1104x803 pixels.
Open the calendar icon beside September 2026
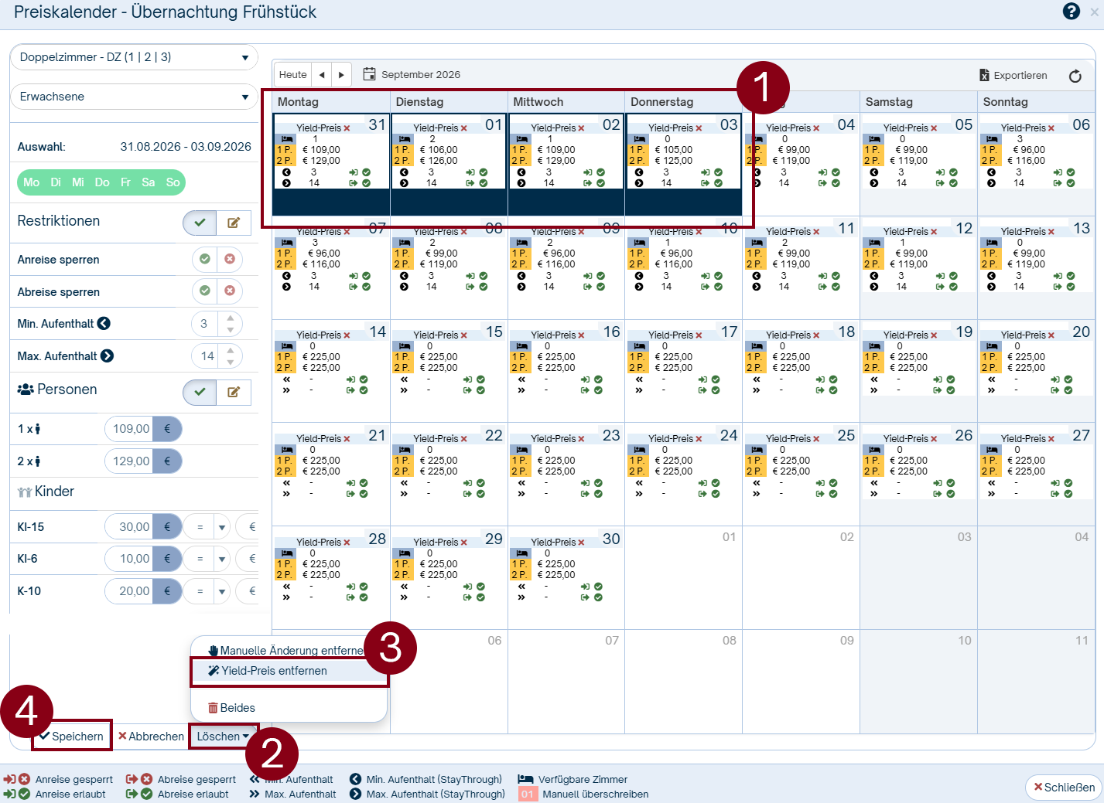[369, 74]
